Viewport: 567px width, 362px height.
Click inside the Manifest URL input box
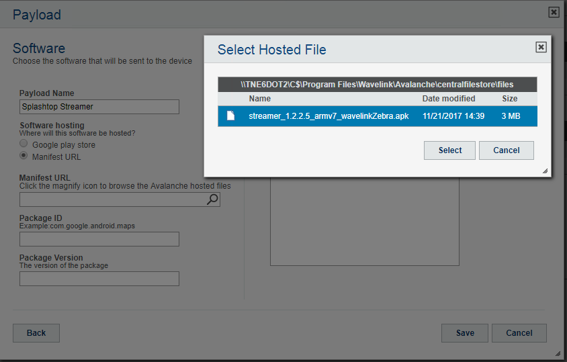pos(112,199)
